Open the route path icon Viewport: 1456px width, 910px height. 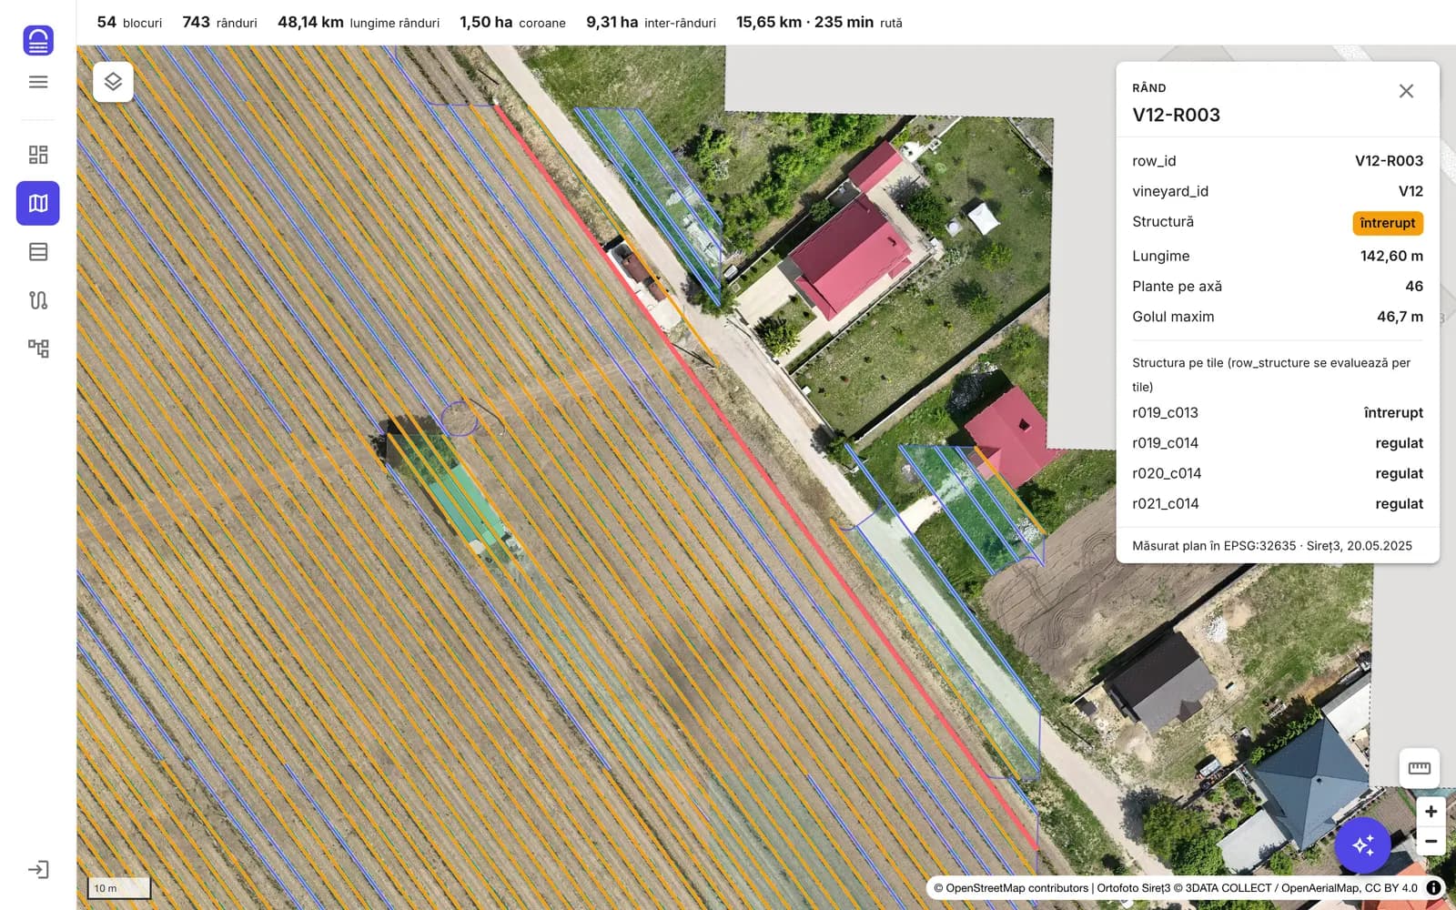point(38,300)
